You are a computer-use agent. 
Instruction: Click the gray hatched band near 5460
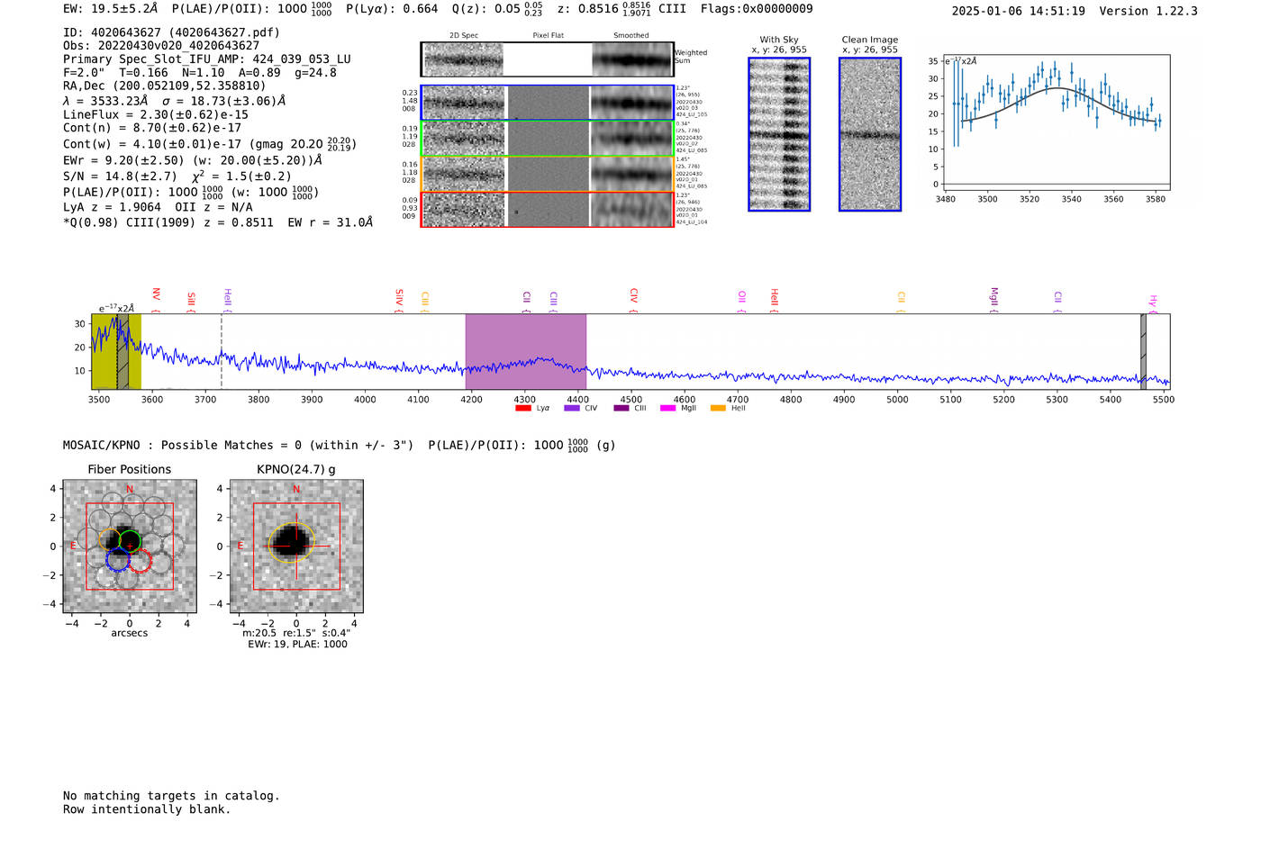(x=1143, y=351)
